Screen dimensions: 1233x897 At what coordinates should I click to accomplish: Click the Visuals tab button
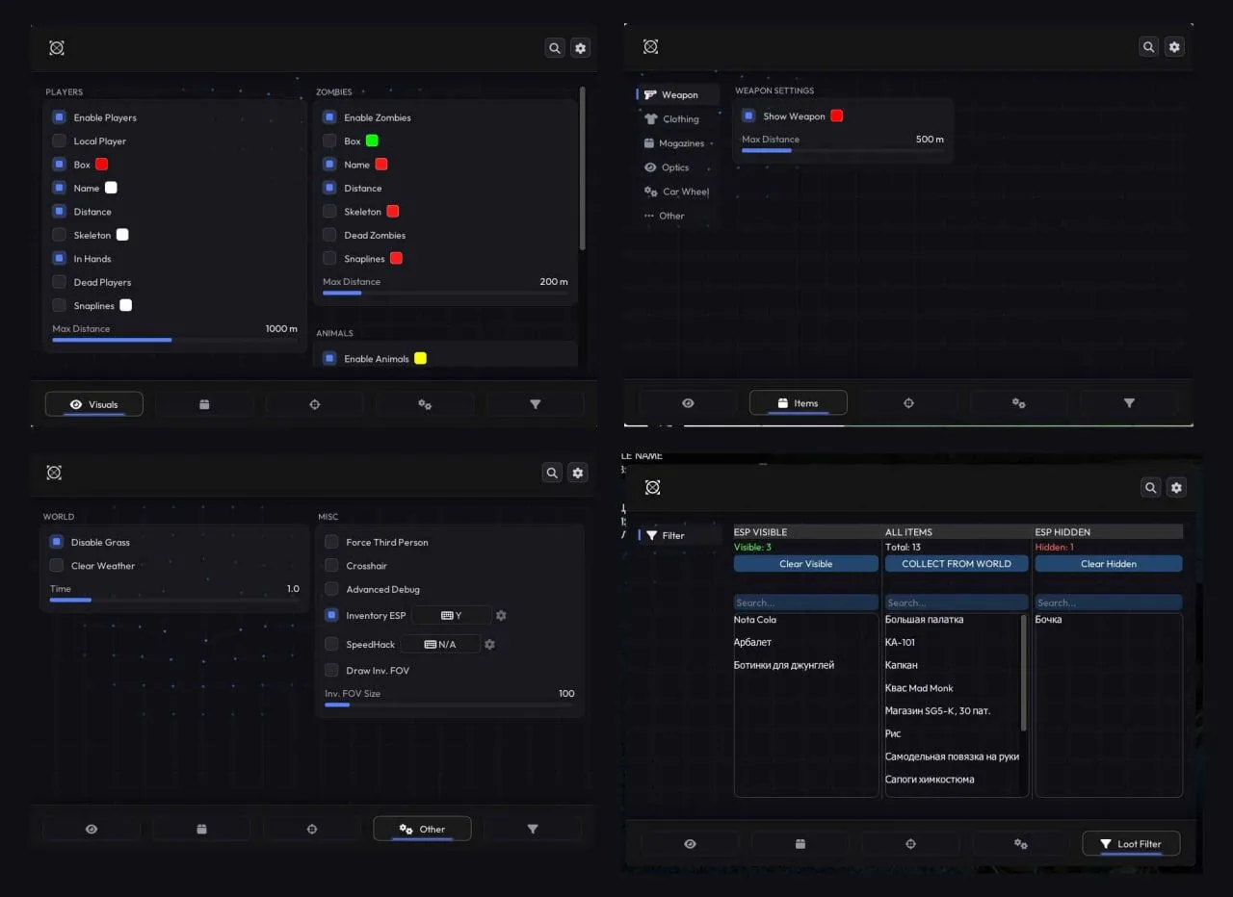coord(93,404)
